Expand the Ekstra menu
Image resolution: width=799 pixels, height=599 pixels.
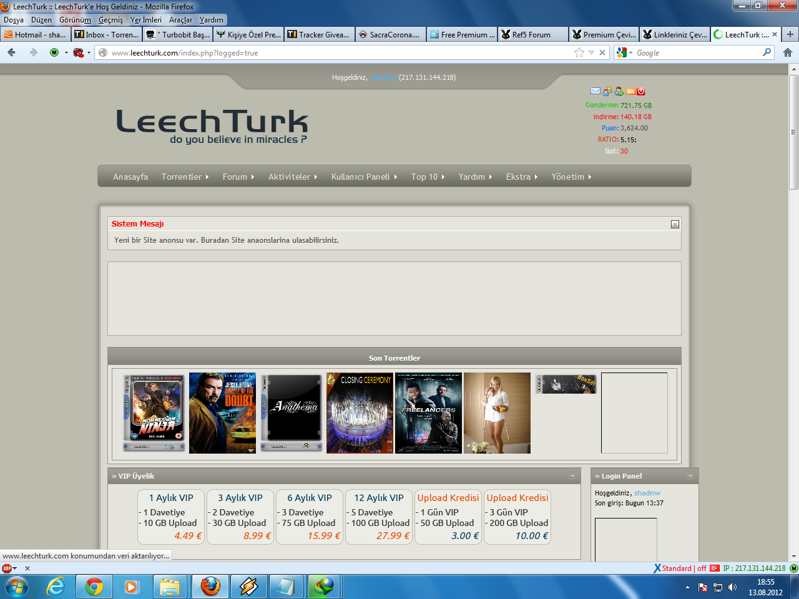click(x=521, y=177)
